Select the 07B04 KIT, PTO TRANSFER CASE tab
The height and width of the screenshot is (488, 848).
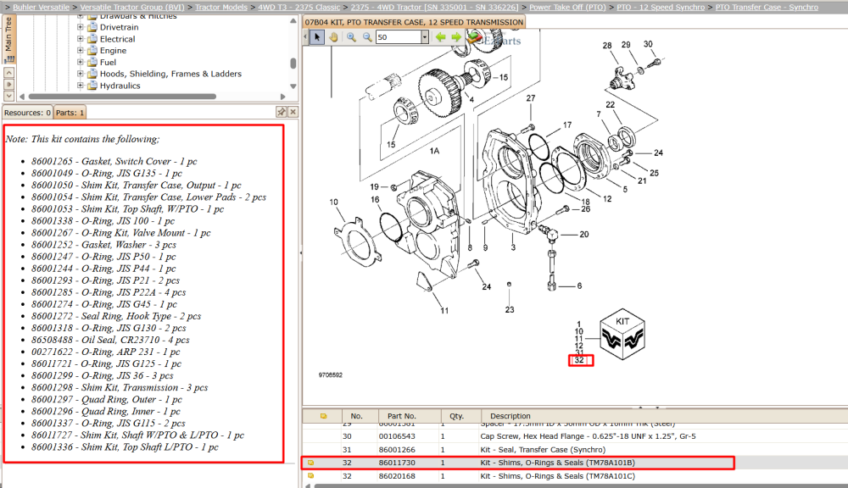415,22
